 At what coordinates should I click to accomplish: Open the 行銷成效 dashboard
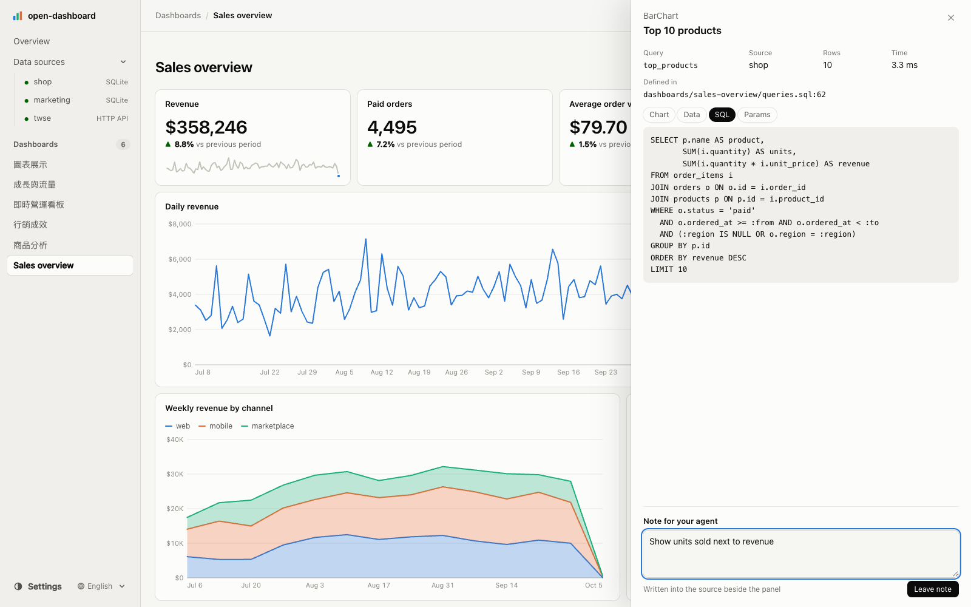tap(70, 225)
